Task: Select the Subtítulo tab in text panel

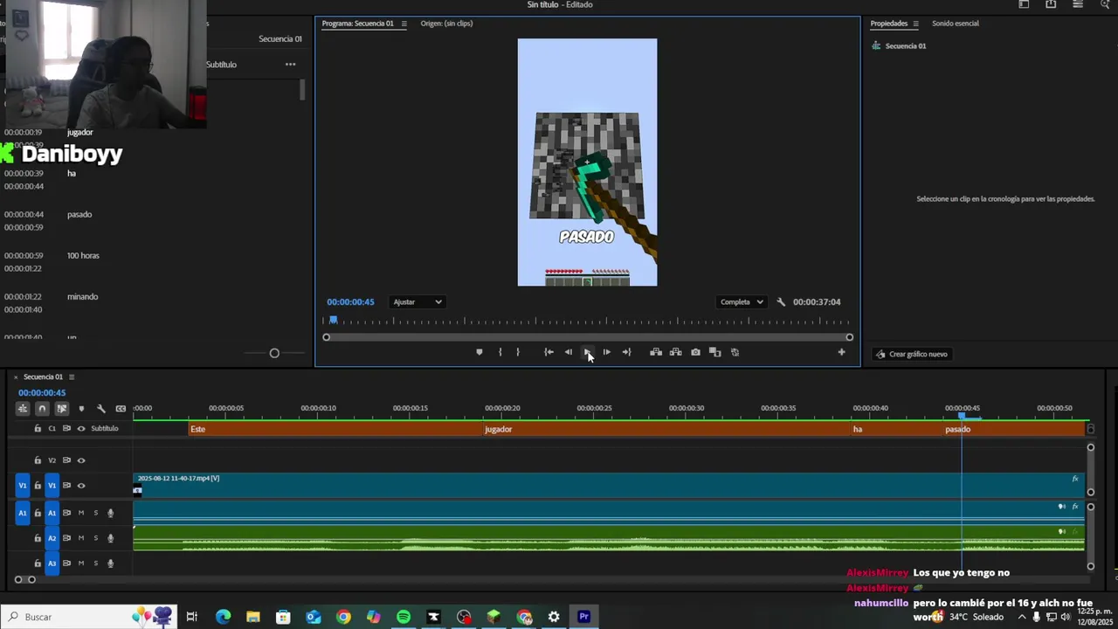Action: (x=221, y=65)
